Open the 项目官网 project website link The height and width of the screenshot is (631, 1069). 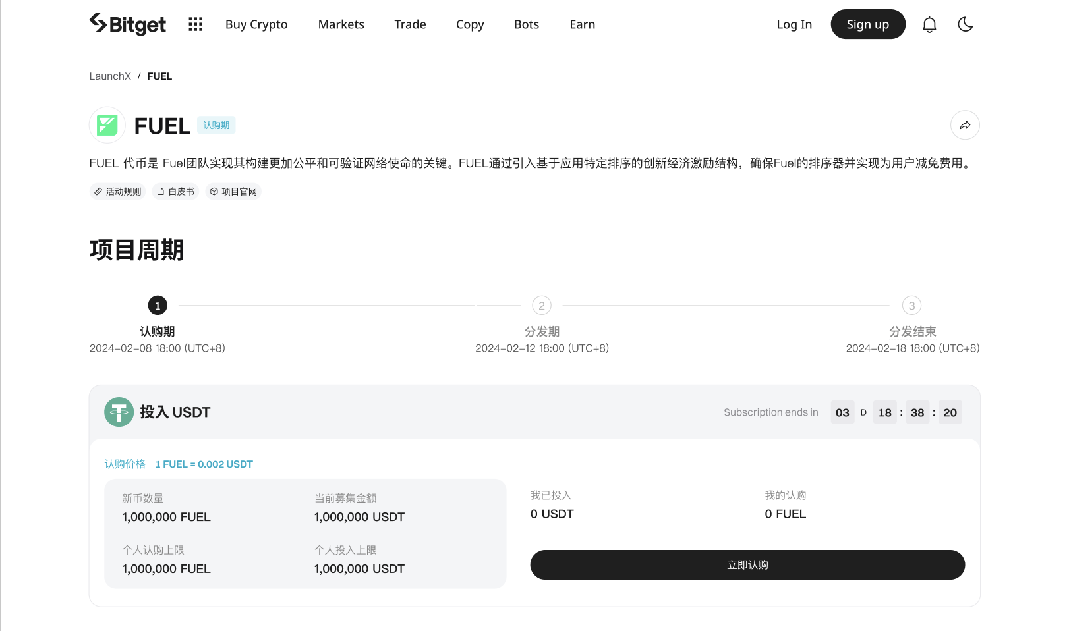coord(234,192)
